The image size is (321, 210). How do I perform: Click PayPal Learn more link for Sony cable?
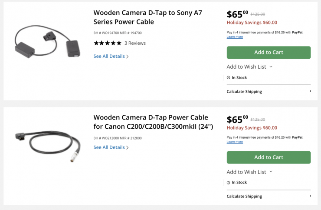pos(235,37)
